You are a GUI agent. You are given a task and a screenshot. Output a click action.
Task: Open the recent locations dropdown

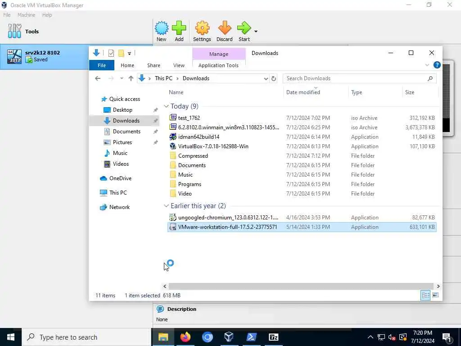tap(122, 78)
